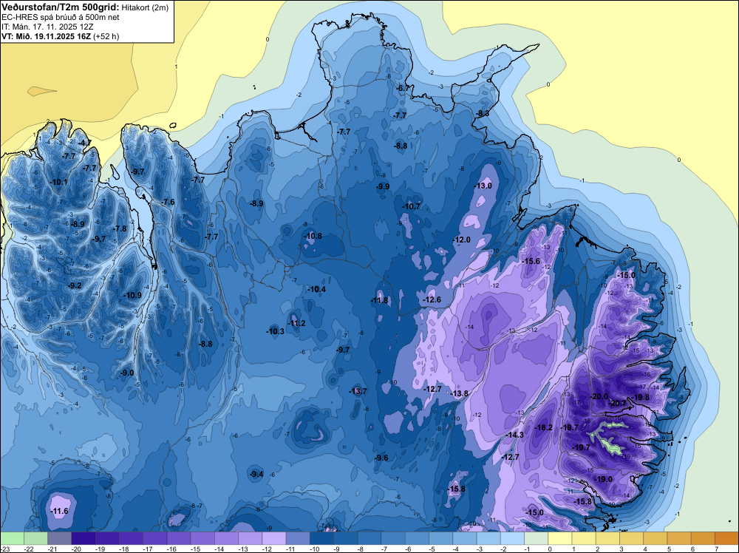Screen dimensions: 739x553
Task: Click the -13.7 temperature value
Action: tap(358, 391)
